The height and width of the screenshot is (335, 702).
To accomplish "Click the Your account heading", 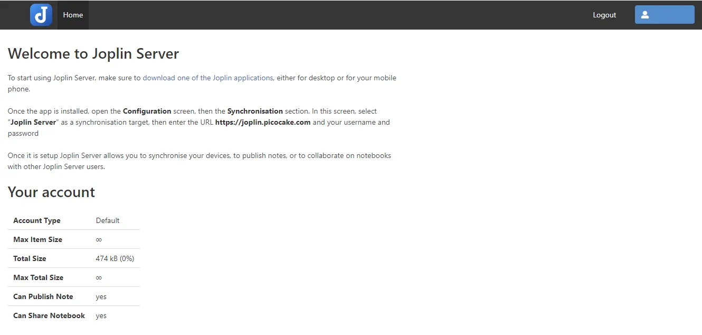I will [x=51, y=192].
